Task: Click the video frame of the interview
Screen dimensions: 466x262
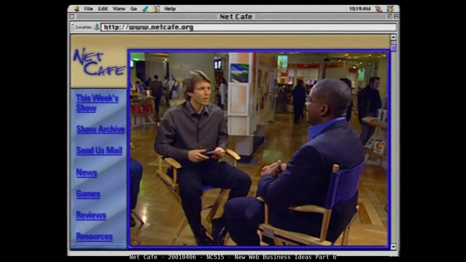Action: tap(259, 149)
